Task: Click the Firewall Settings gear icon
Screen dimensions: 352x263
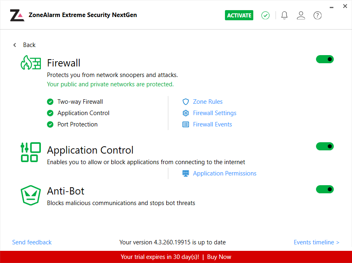Action: pos(186,113)
